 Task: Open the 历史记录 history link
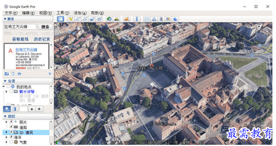(42, 39)
